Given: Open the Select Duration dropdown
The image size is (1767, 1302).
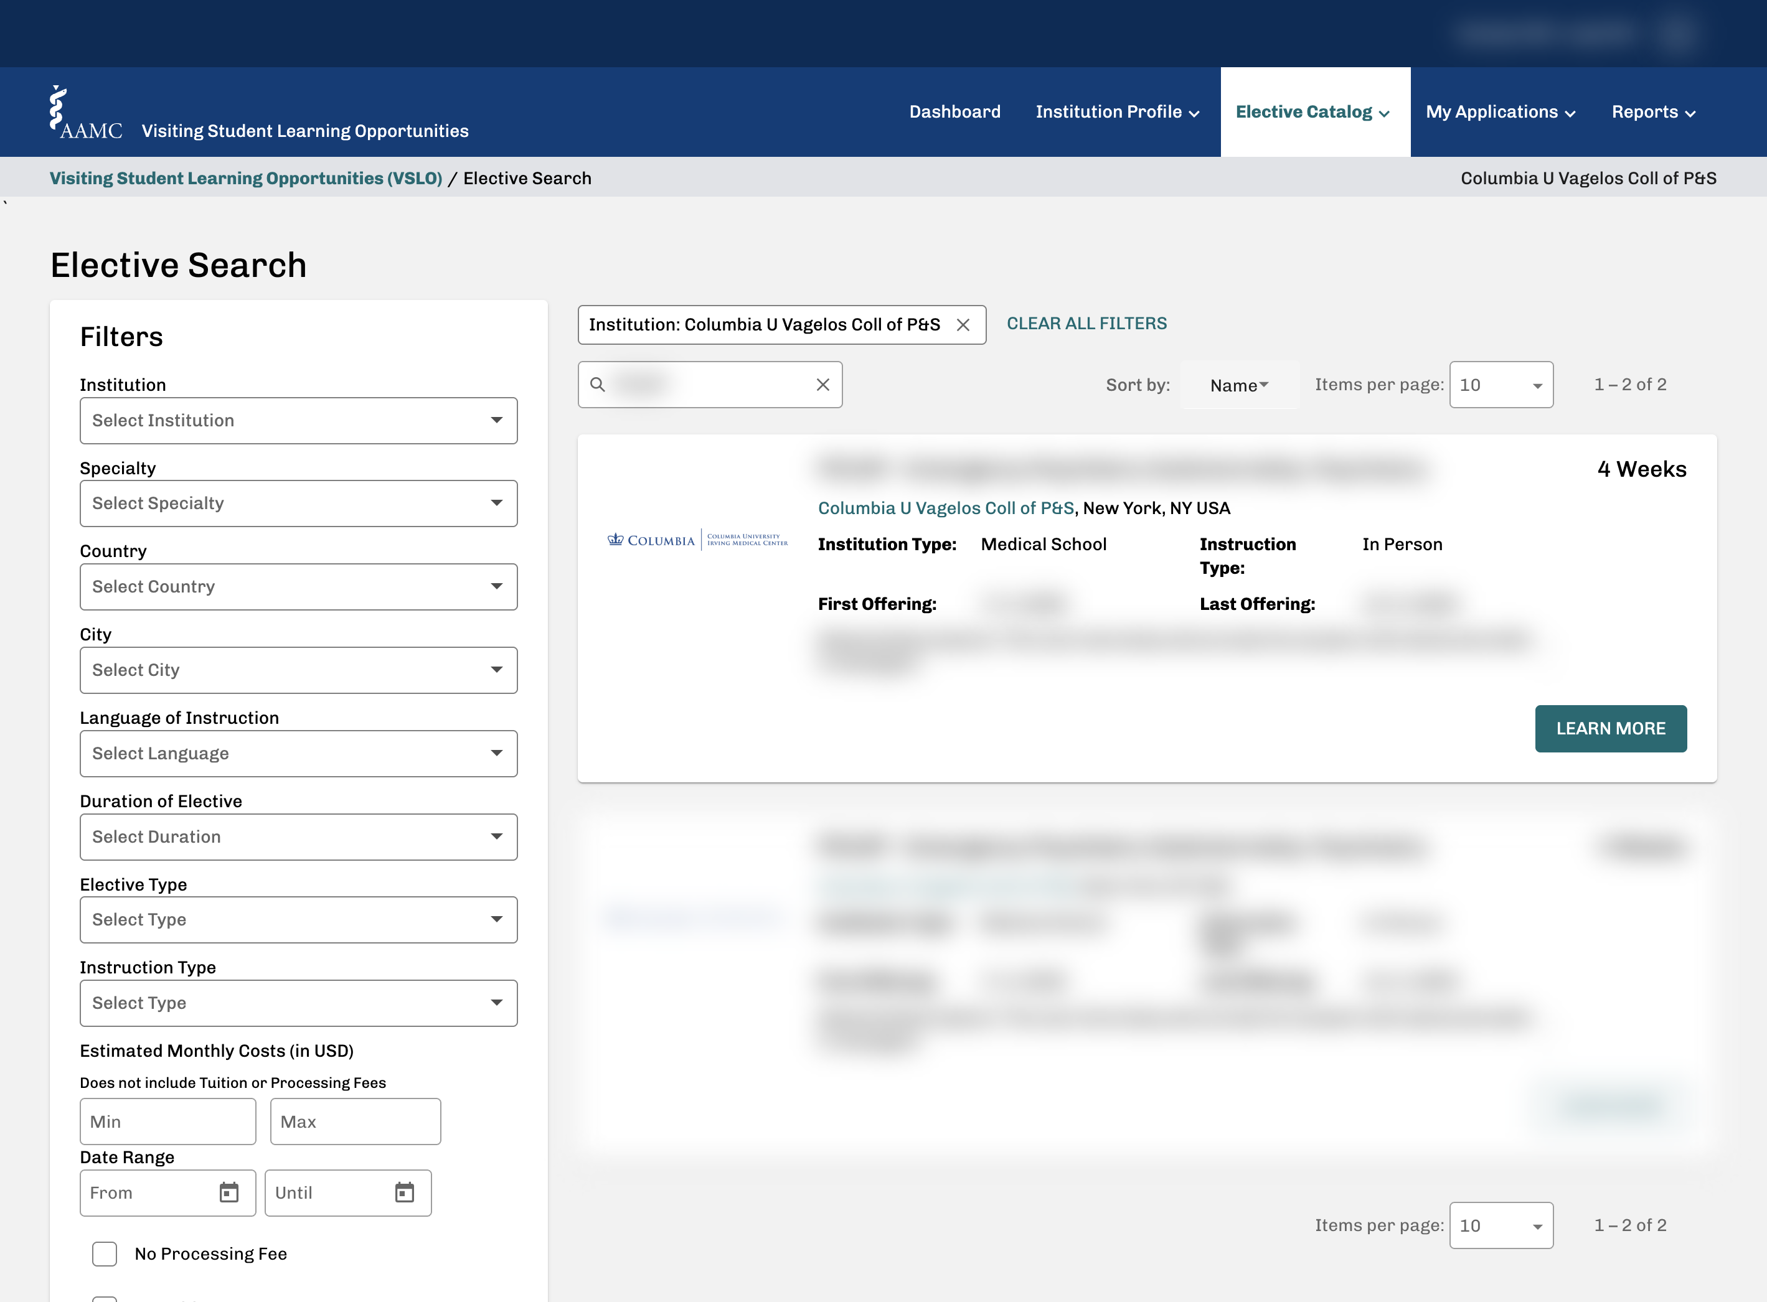Looking at the screenshot, I should [298, 836].
